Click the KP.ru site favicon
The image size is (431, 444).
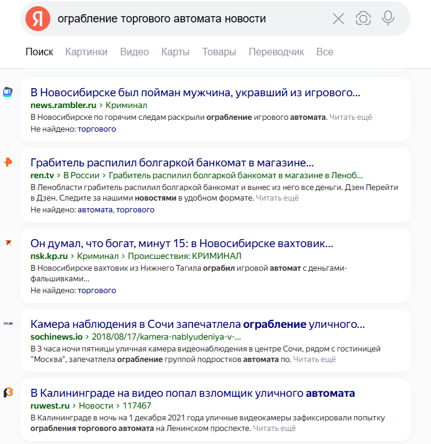(7, 243)
